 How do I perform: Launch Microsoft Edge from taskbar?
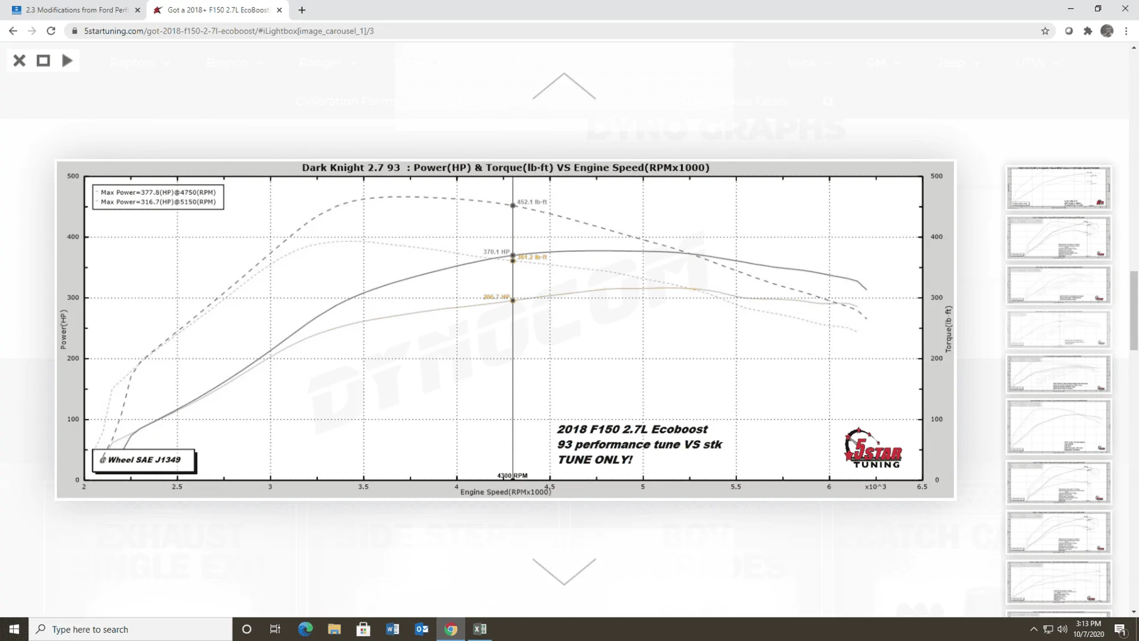coord(305,629)
